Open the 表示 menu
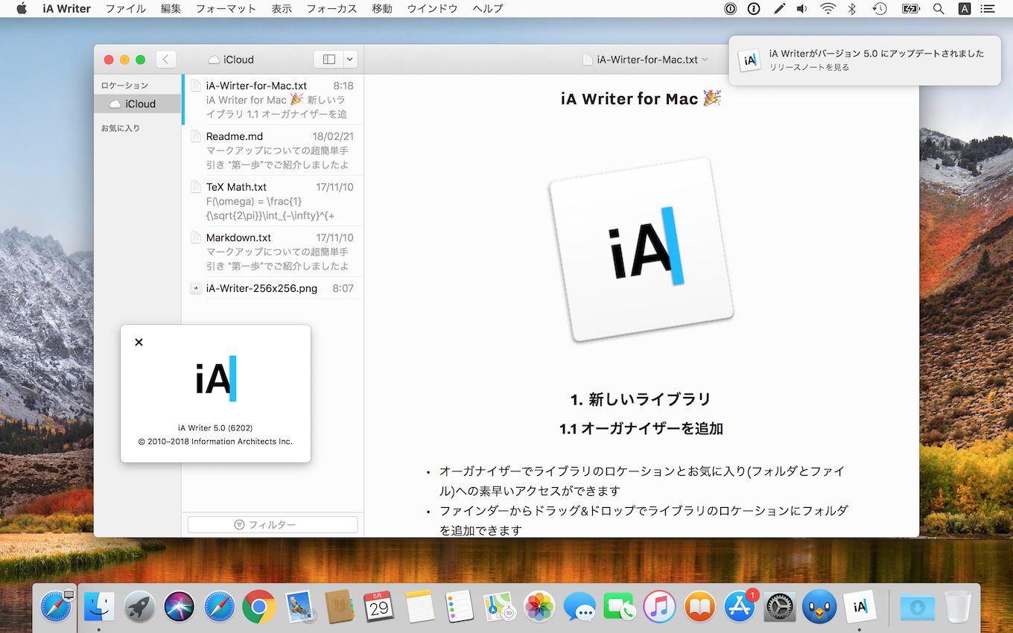1013x633 pixels. click(x=282, y=9)
